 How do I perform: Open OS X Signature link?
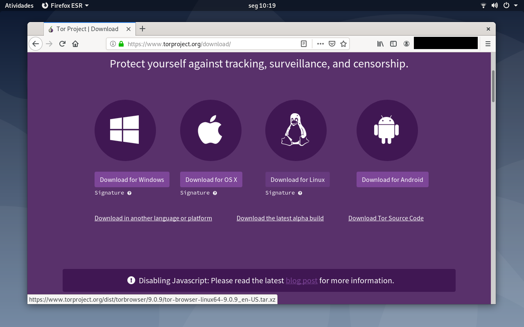point(195,193)
